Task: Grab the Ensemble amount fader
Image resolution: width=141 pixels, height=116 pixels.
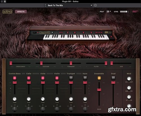Action: pyautogui.click(x=99, y=90)
